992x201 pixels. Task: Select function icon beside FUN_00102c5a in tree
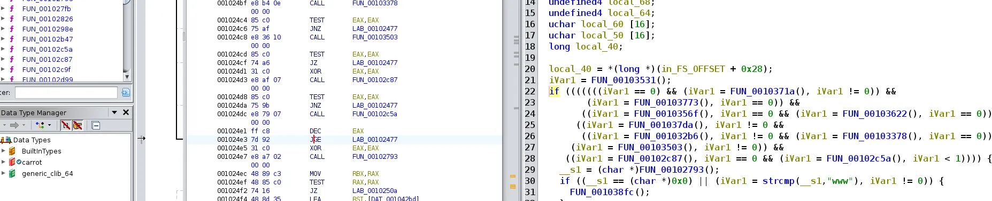tap(12, 49)
